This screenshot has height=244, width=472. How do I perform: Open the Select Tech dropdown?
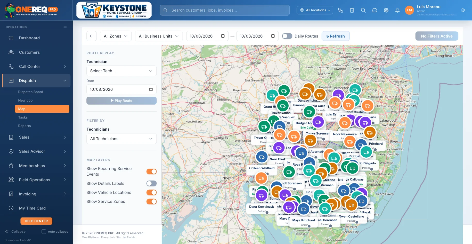tap(121, 71)
